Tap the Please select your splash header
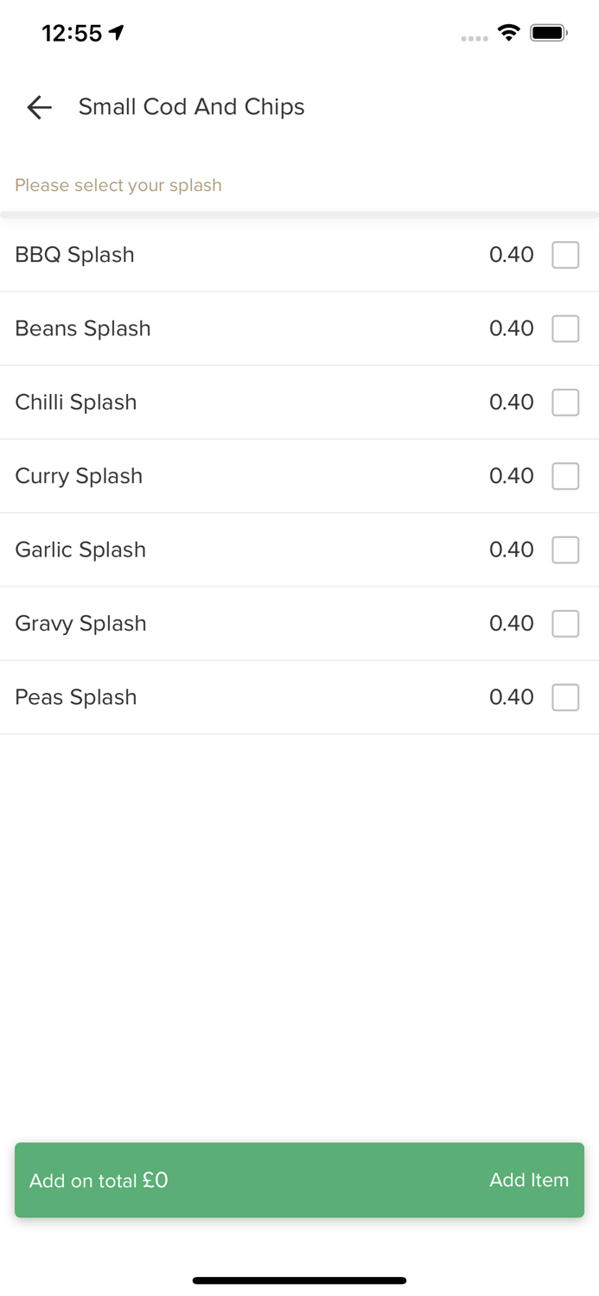 [x=118, y=185]
